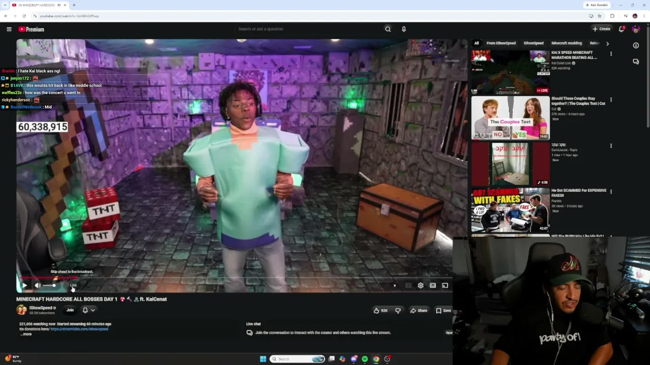Image resolution: width=650 pixels, height=365 pixels.
Task: Open the YouTube account avatar menu
Action: tap(635, 29)
